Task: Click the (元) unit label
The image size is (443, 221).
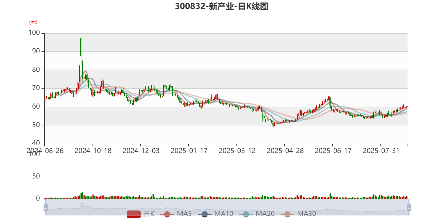Action: pyautogui.click(x=33, y=22)
